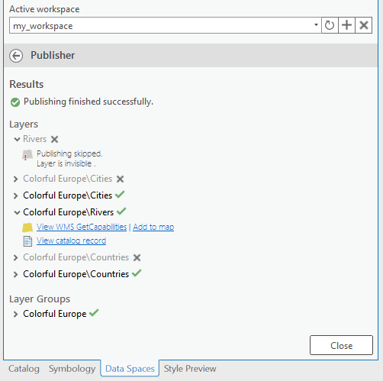This screenshot has height=381, width=383.
Task: Click the yellow WMS layer icon
Action: pos(27,228)
